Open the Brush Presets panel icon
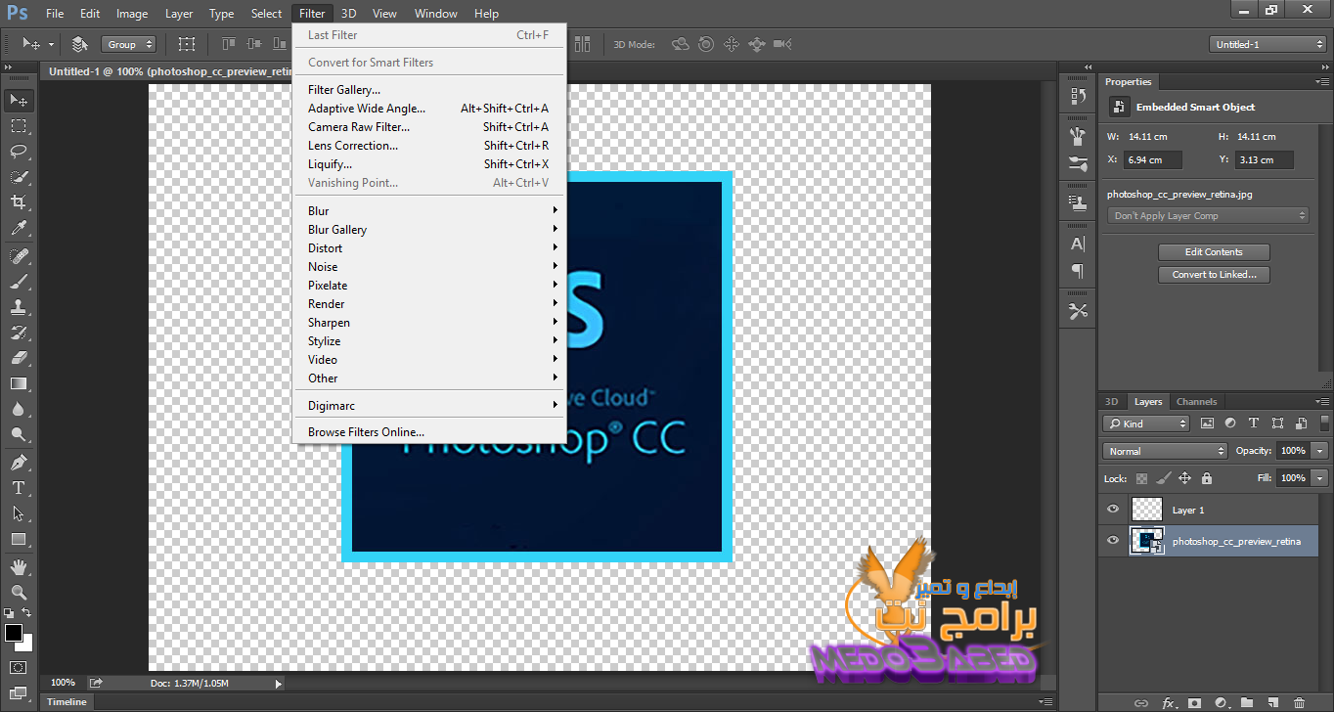Viewport: 1334px width, 712px height. (1078, 163)
